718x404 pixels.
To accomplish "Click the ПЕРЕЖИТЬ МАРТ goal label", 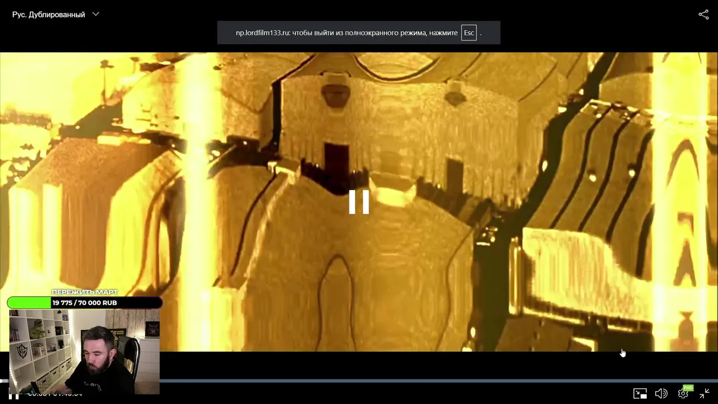I will click(85, 292).
